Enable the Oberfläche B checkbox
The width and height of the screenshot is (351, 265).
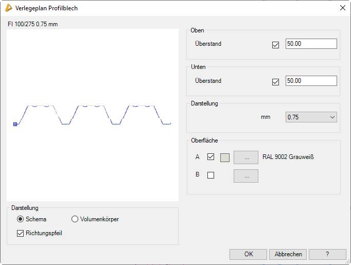(x=210, y=175)
